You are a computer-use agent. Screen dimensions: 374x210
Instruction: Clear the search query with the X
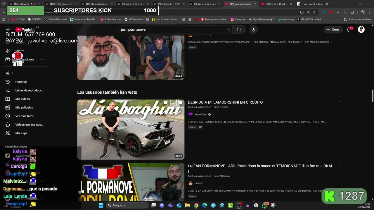point(229,29)
